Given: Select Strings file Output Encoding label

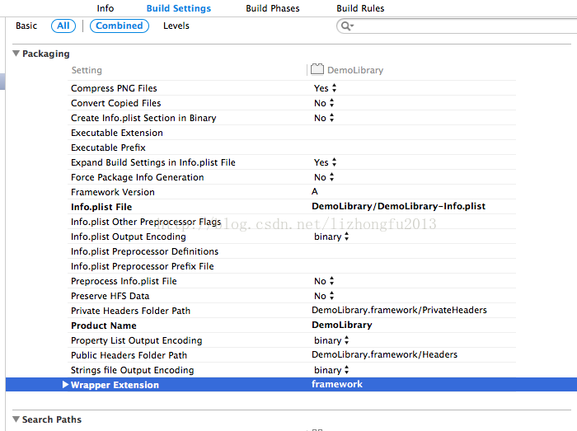Looking at the screenshot, I should pos(132,370).
